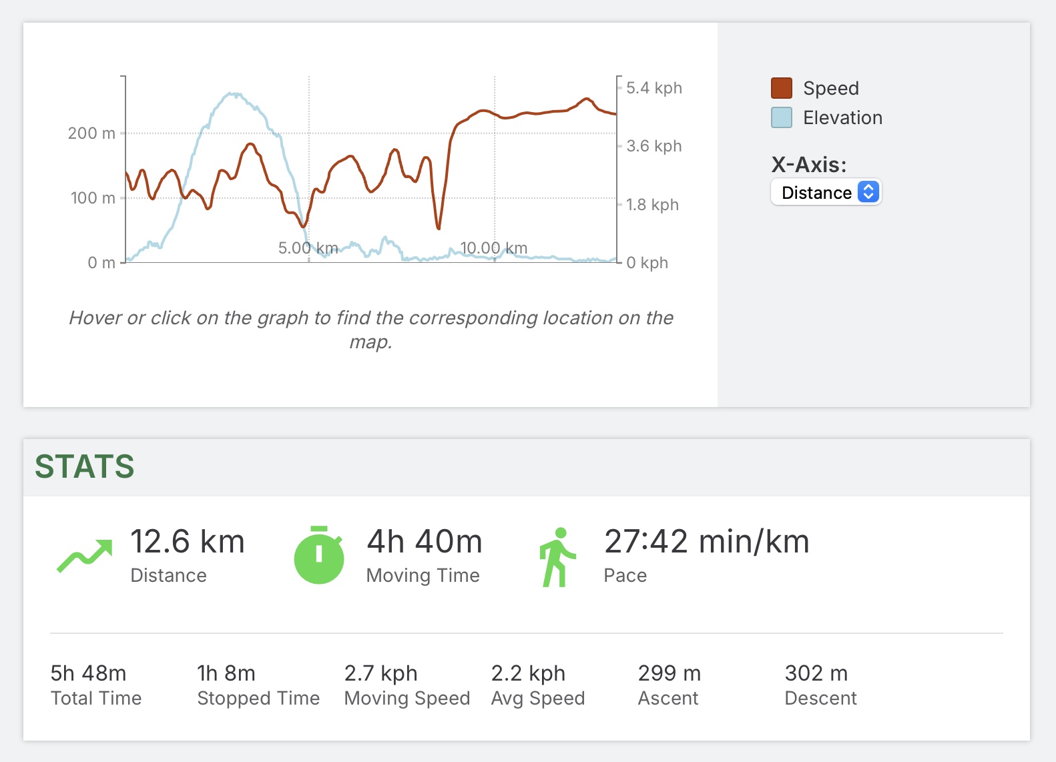The height and width of the screenshot is (762, 1056).
Task: Click the 5h 48m Total Time stat
Action: click(88, 673)
